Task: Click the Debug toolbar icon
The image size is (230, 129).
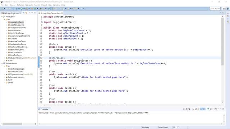Action: pos(17,9)
